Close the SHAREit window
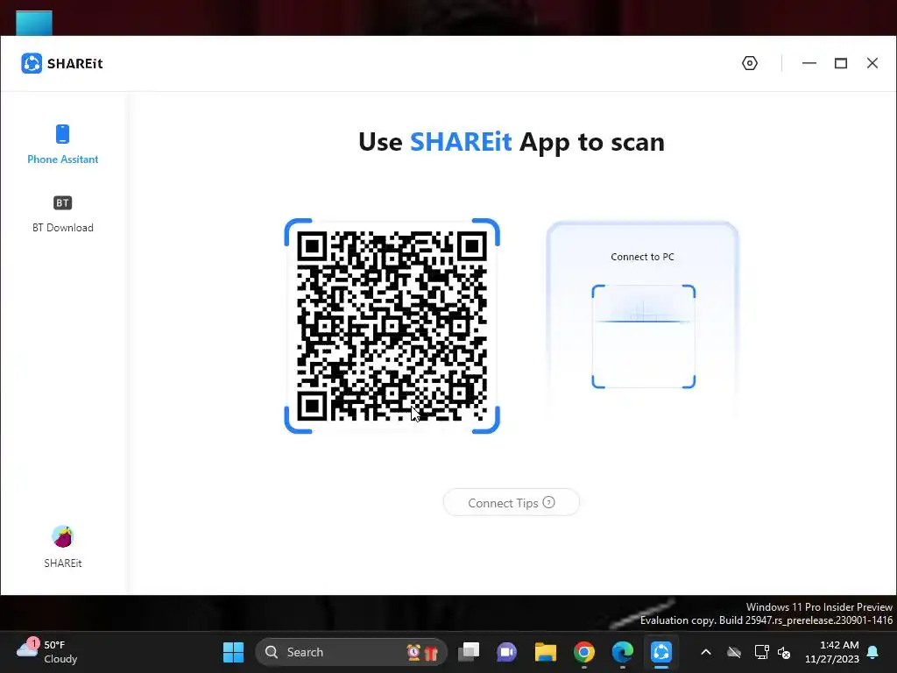This screenshot has height=673, width=897. (872, 63)
